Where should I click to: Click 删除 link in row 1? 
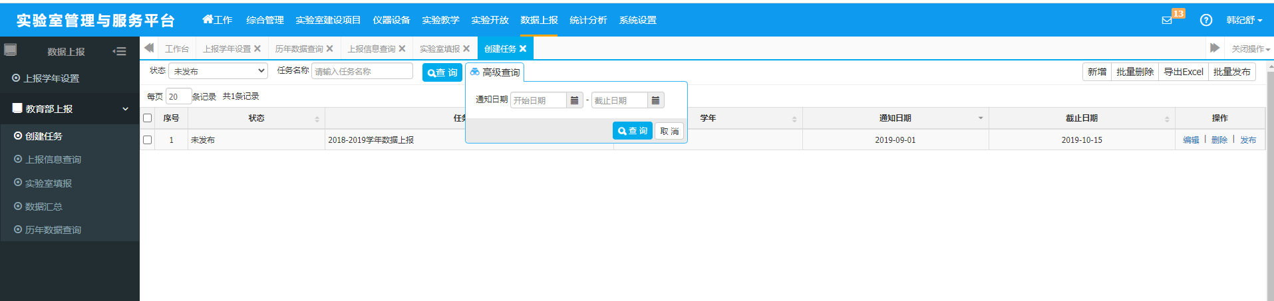pos(1219,140)
